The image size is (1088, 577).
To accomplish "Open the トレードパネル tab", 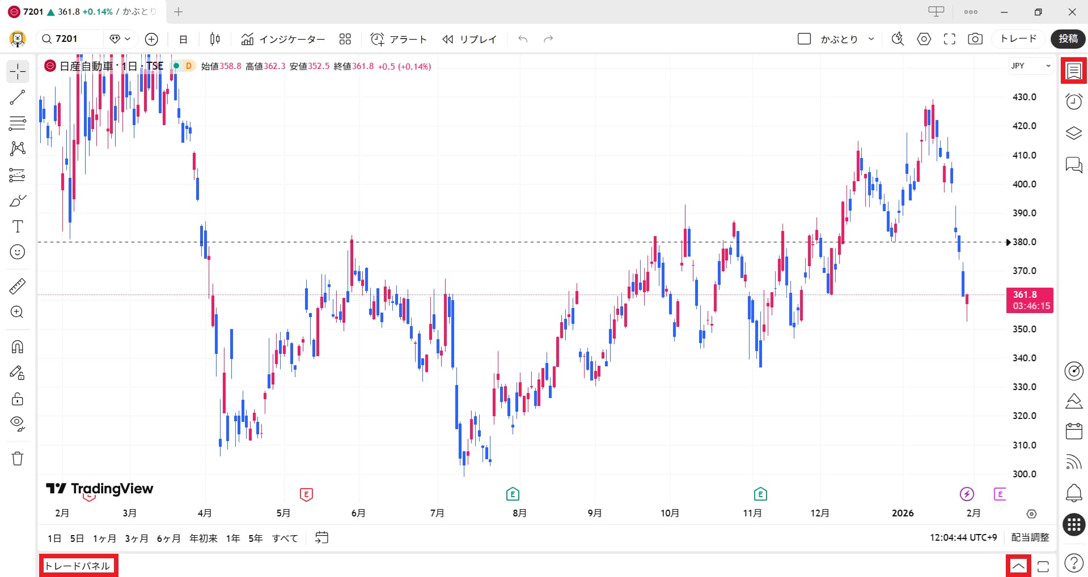I will point(78,566).
